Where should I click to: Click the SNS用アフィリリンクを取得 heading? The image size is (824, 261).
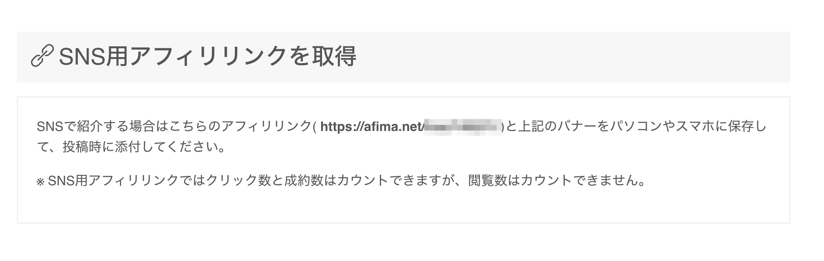(207, 57)
